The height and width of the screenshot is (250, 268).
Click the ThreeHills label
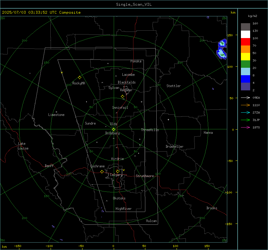(150, 130)
